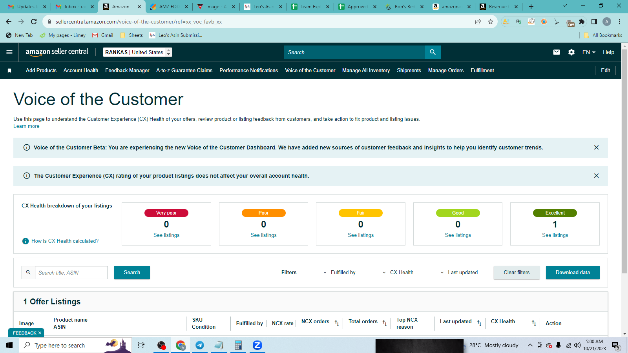
Task: Sort by Total orders column arrows
Action: coord(385,323)
